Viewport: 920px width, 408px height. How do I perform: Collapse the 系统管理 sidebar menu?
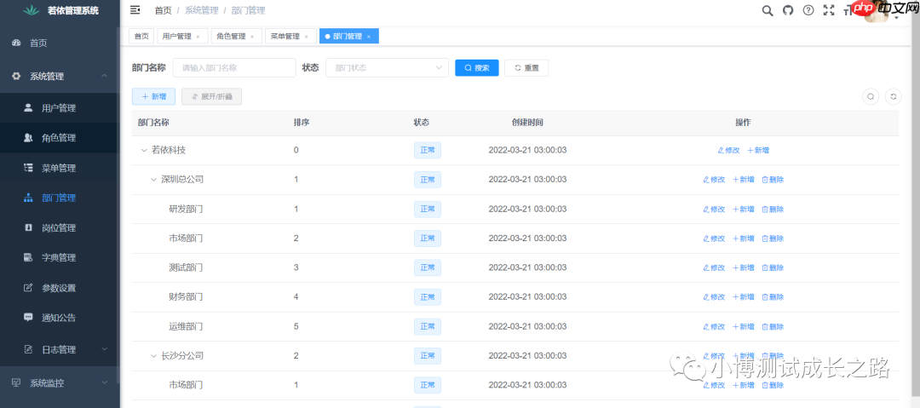coord(104,77)
